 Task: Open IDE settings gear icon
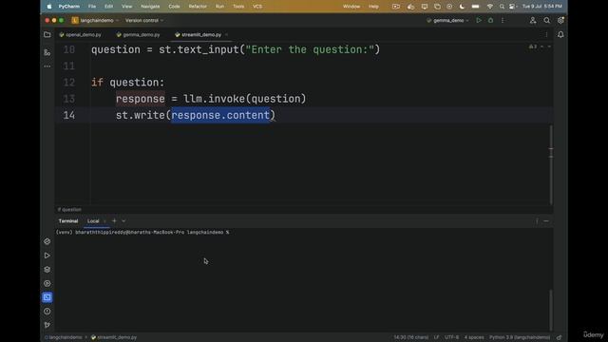point(560,20)
